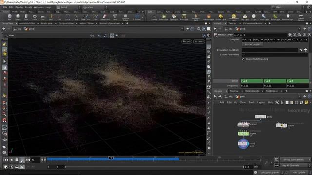This screenshot has height=175, width=312.
Task: Add a Camera from the shelf
Action: pyautogui.click(x=154, y=17)
